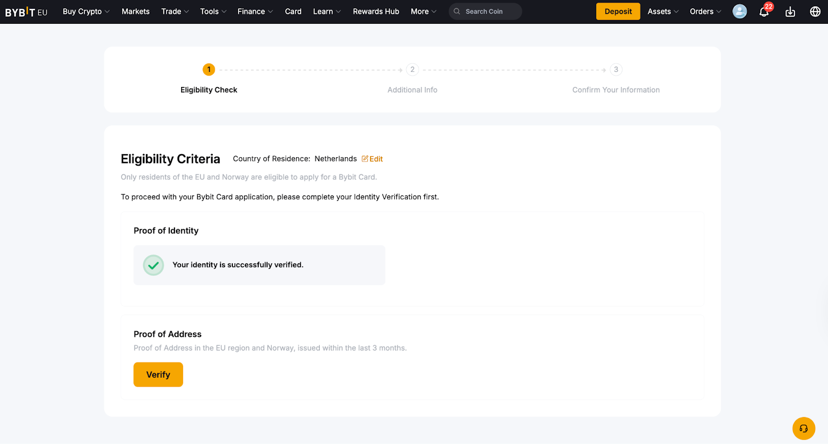Click the Eligibility Criteria heading
The height and width of the screenshot is (444, 828).
point(170,159)
